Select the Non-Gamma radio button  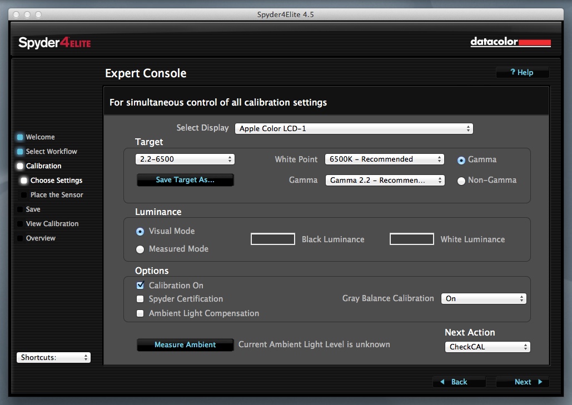point(461,181)
